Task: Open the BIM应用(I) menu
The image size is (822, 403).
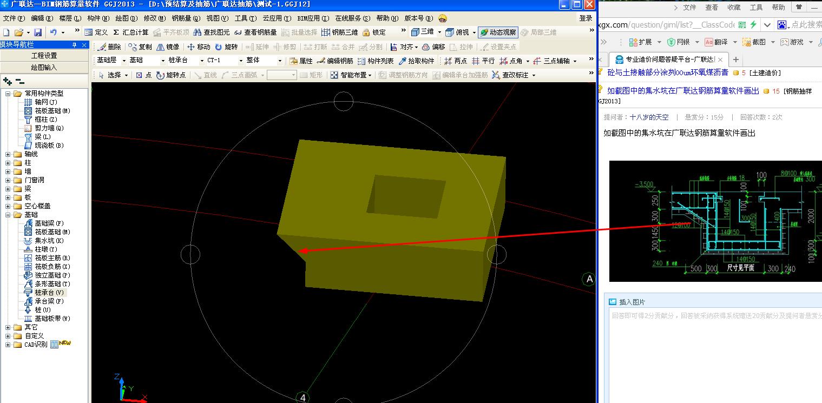Action: (x=313, y=18)
